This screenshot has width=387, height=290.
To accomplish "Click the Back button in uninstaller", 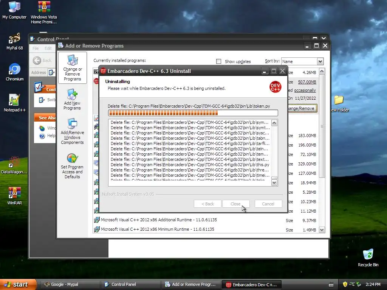I will pos(207,204).
